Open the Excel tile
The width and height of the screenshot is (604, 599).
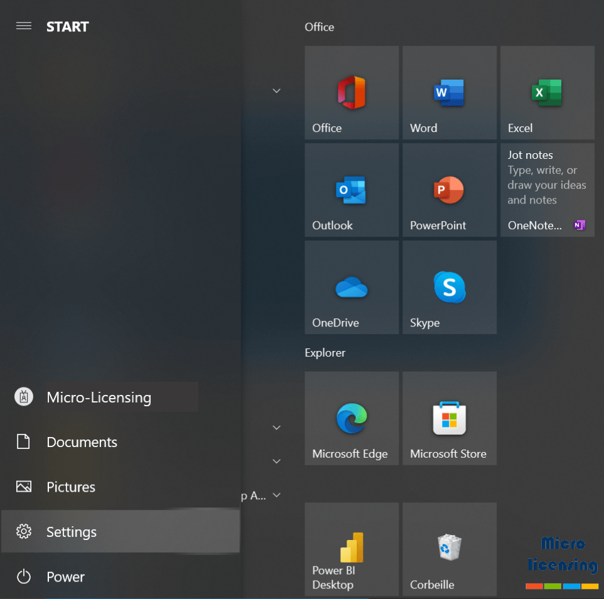tap(547, 92)
